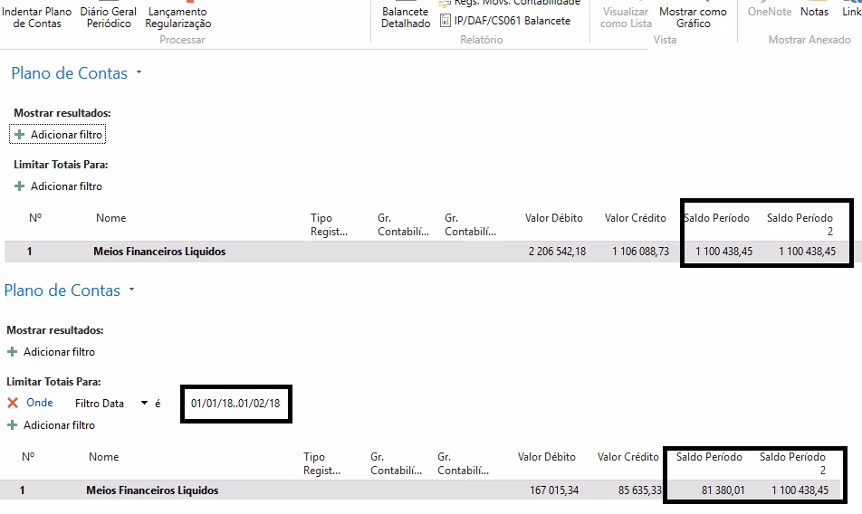Image resolution: width=862 pixels, height=514 pixels.
Task: Click Valor Crédito value 85 635,33
Action: point(640,490)
